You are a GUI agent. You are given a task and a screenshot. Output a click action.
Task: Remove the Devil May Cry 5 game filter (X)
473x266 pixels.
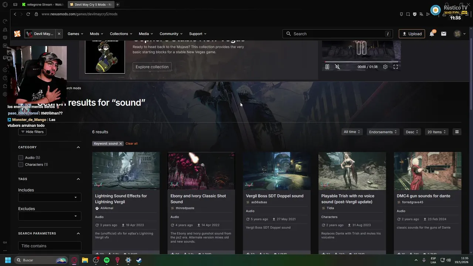point(59,34)
